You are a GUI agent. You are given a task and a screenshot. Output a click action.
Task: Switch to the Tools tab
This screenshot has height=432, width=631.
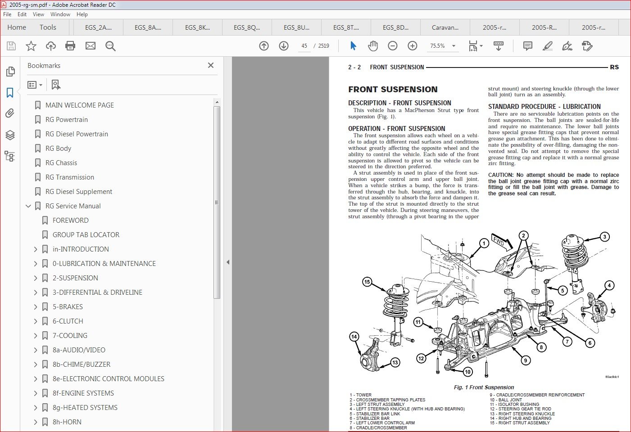48,27
